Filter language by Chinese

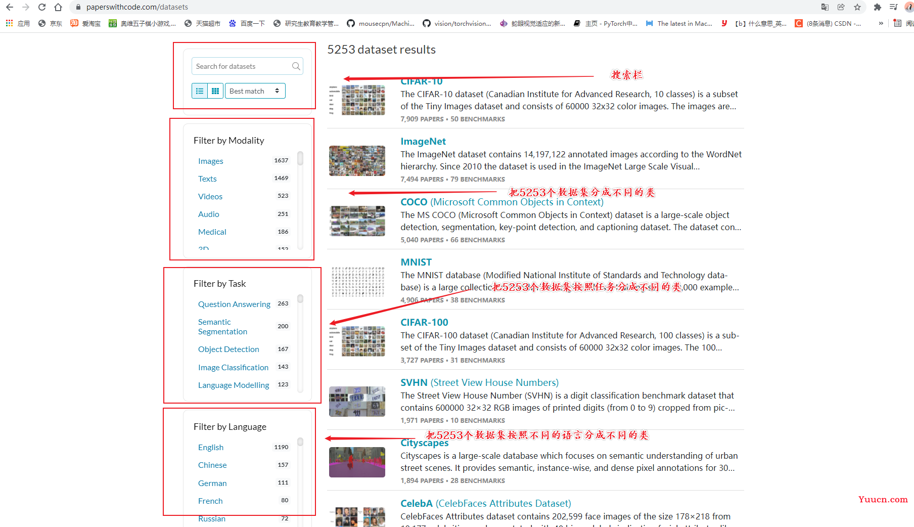click(212, 465)
